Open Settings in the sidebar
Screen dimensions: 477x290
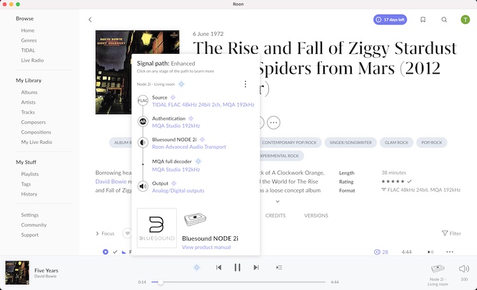30,215
